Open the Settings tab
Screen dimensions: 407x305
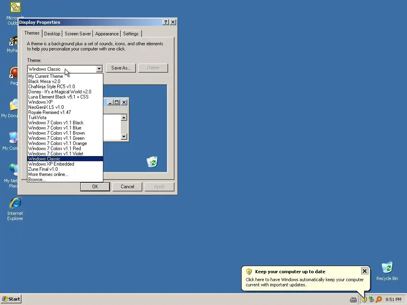coord(131,34)
